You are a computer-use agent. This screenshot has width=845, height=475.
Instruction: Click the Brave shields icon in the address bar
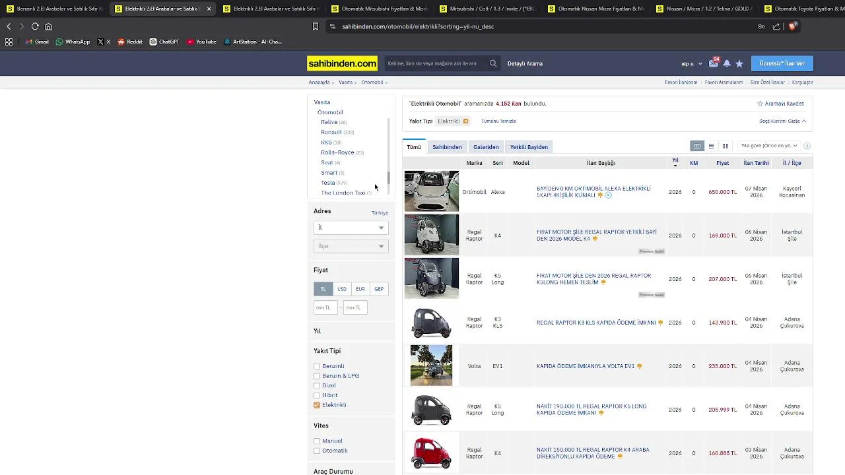click(x=793, y=26)
